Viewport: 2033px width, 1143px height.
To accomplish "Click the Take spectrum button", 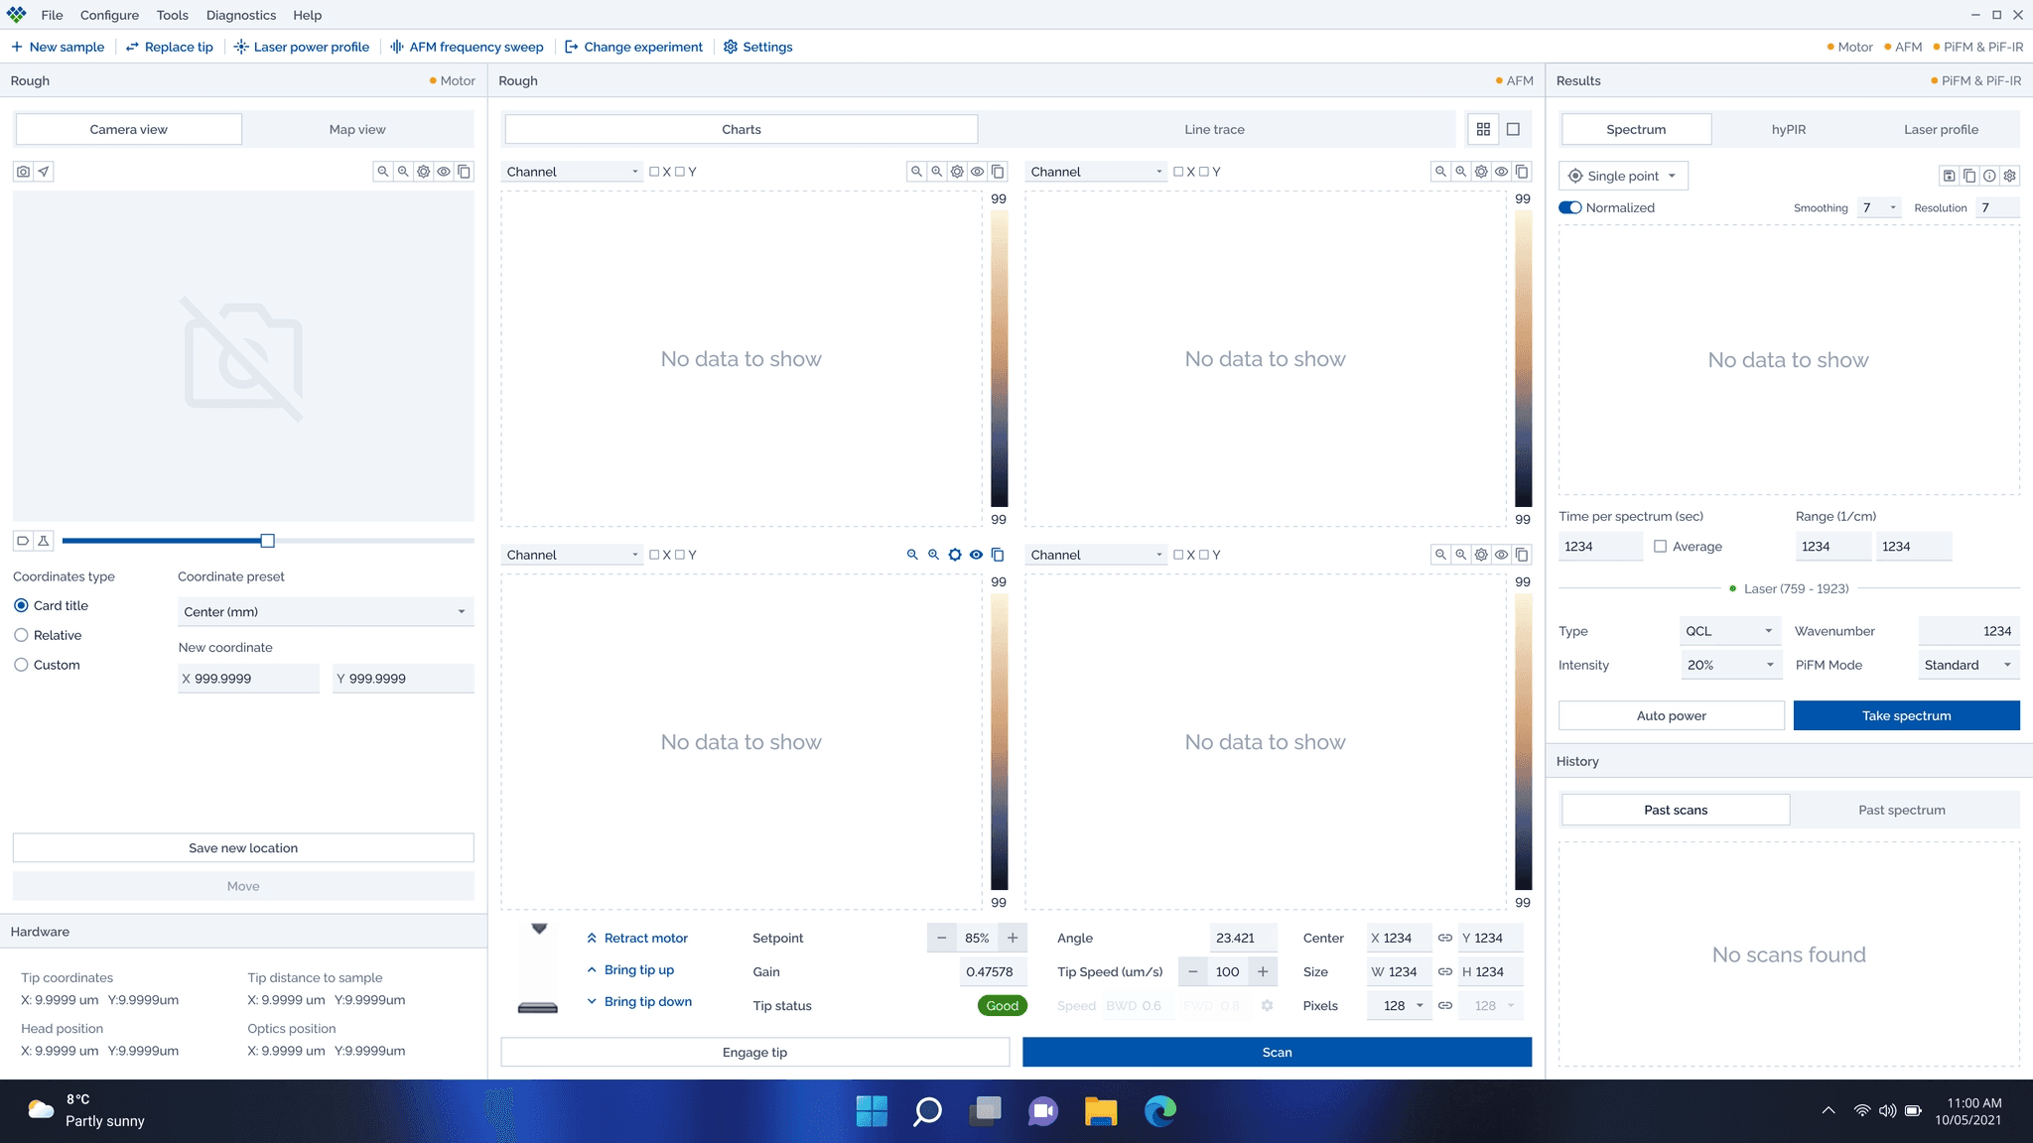I will [1906, 715].
